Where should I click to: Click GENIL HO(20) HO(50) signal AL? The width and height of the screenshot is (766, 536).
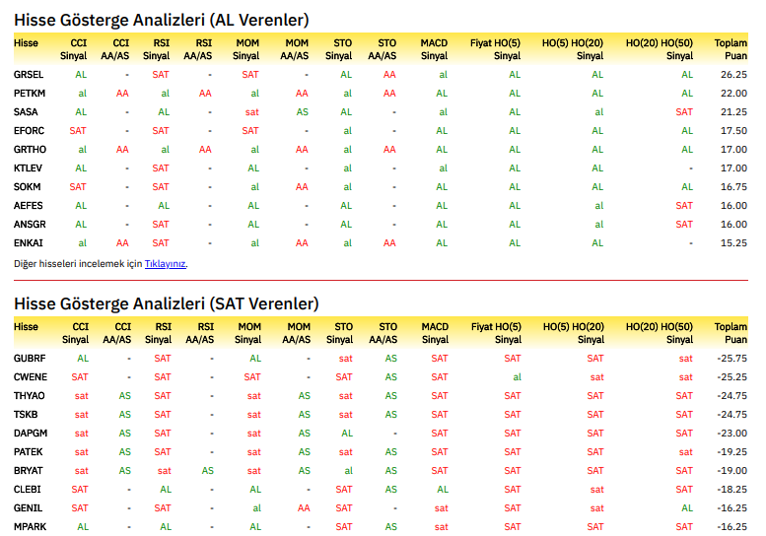(x=687, y=508)
